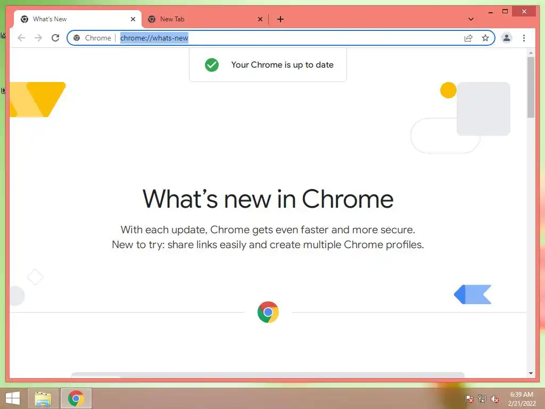Click the Chrome taskbar button

coord(76,398)
